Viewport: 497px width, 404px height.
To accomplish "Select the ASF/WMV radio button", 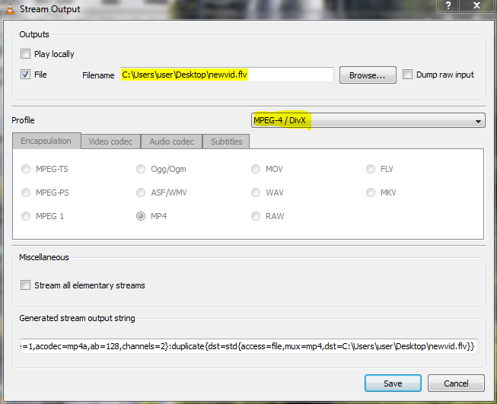I will pyautogui.click(x=141, y=192).
